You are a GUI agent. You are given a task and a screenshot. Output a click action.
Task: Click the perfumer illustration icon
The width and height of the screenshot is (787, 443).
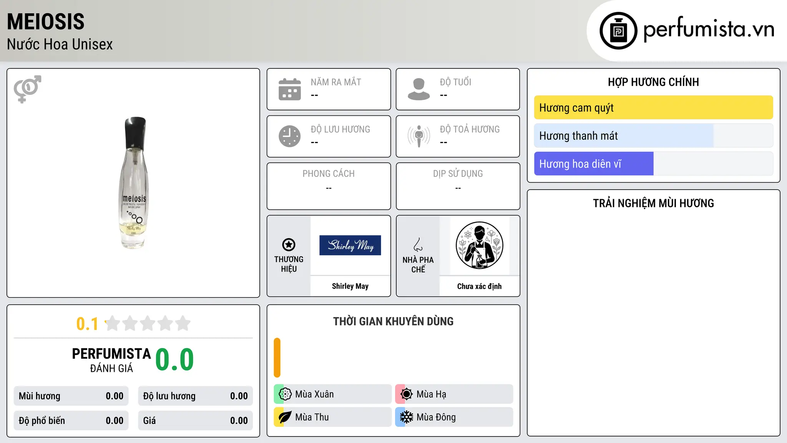[479, 245]
